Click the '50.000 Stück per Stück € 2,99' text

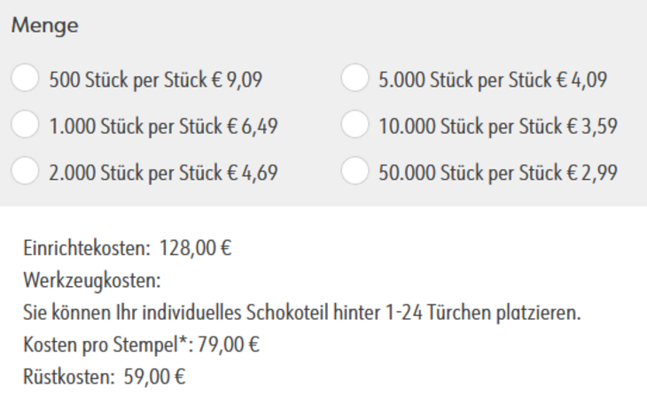(497, 171)
